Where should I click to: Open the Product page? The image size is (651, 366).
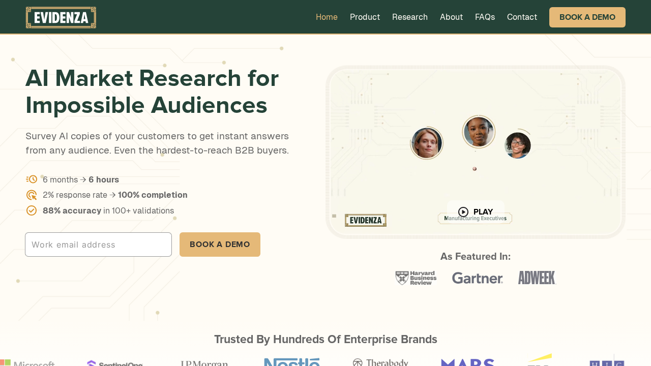[365, 17]
